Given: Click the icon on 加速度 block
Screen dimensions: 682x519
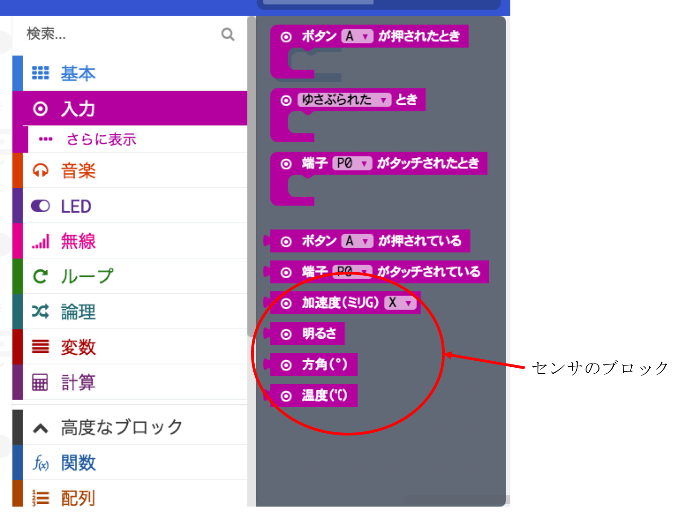Looking at the screenshot, I should 286,304.
